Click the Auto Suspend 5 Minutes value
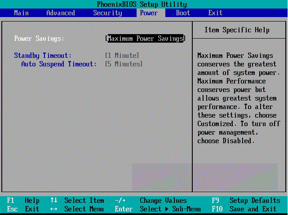 [124, 64]
